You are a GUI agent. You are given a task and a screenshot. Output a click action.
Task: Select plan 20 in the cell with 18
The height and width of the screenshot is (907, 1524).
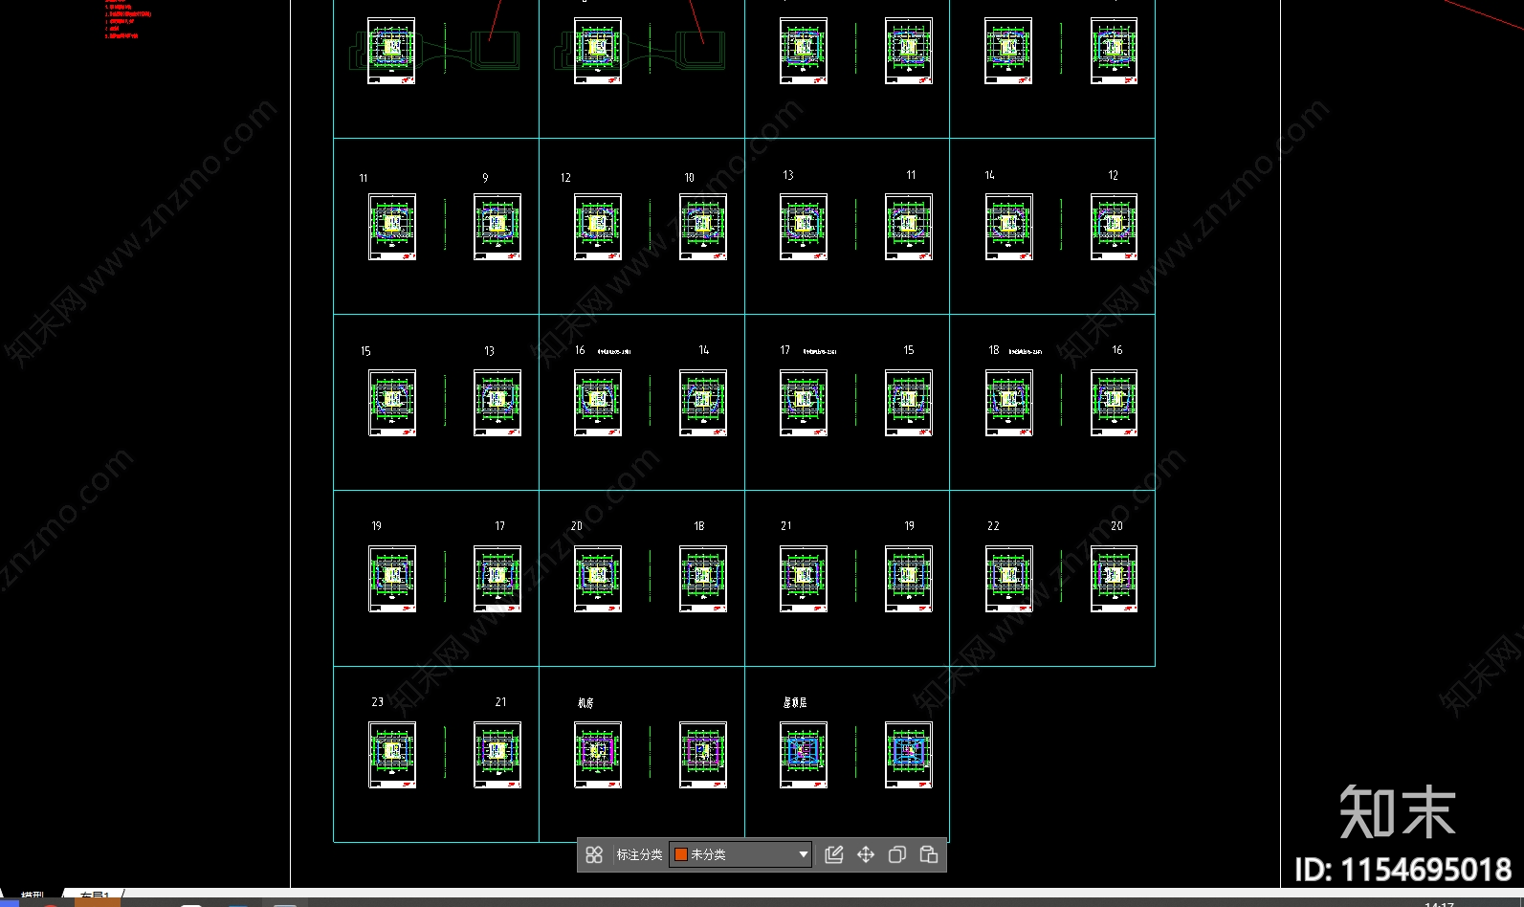(598, 579)
